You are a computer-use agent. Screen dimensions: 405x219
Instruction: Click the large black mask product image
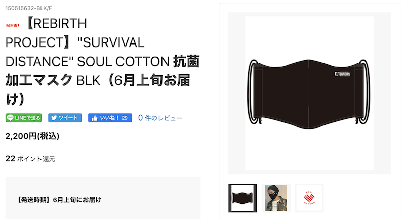(309, 94)
